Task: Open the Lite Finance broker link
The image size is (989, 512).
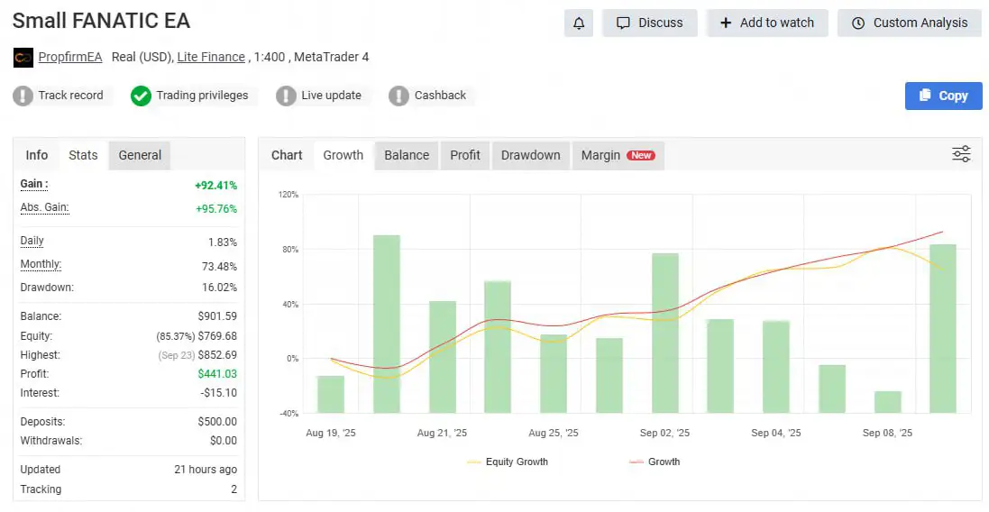Action: 211,57
